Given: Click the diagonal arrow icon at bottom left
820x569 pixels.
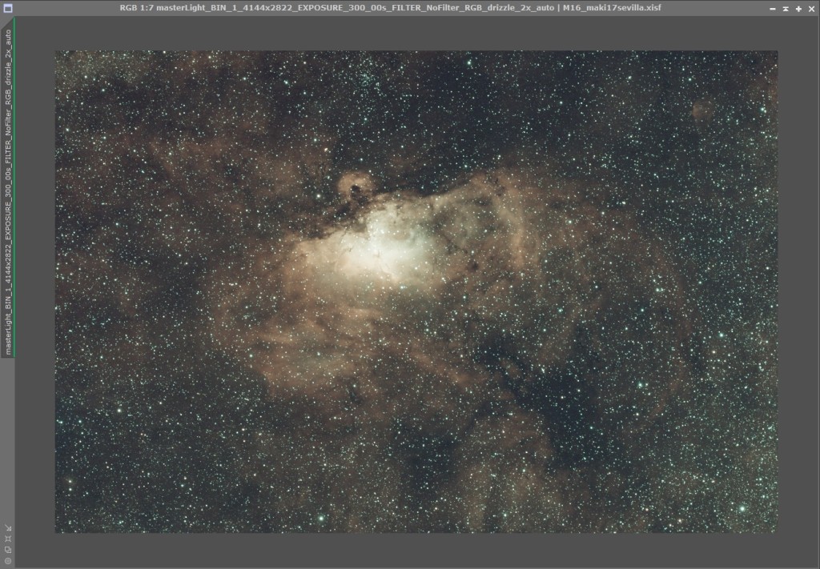Looking at the screenshot, I should pyautogui.click(x=8, y=528).
